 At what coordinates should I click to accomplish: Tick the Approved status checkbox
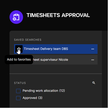(x=18, y=98)
